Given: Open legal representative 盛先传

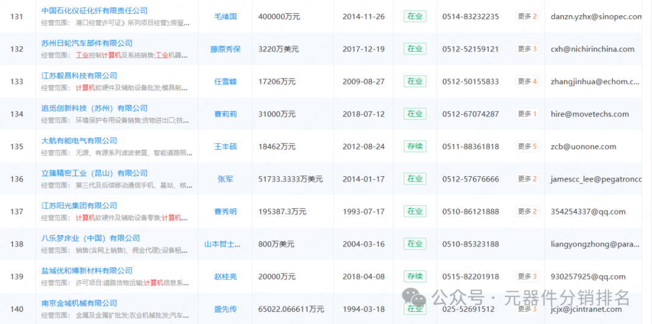Looking at the screenshot, I should (x=225, y=309).
